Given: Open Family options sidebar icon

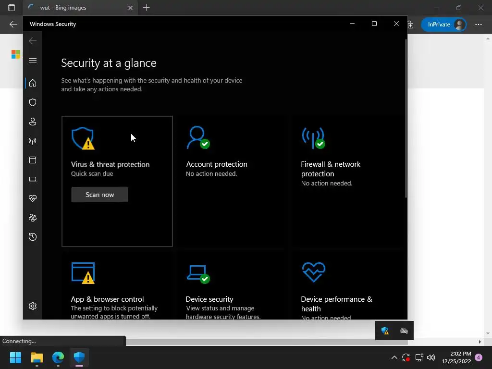Looking at the screenshot, I should click(x=33, y=218).
